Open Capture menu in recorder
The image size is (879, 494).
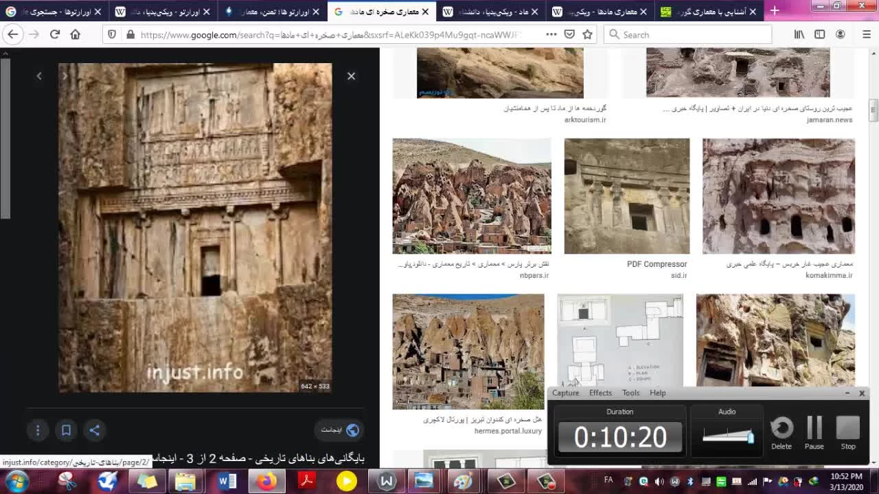click(566, 392)
